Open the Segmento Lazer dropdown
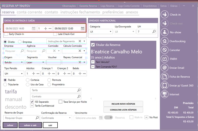This screenshot has width=198, height=131. [x=43, y=62]
